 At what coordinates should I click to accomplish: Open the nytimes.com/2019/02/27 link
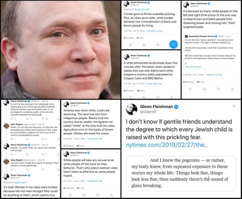coord(167,145)
